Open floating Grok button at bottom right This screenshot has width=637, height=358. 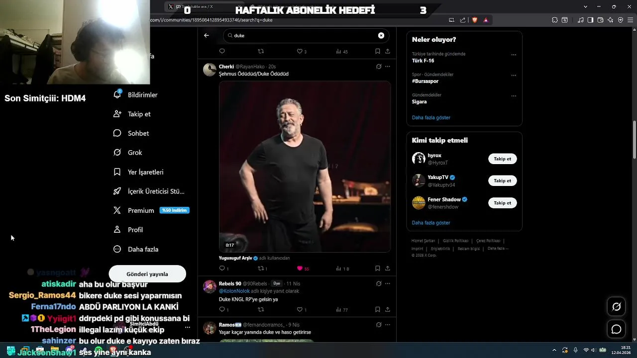[616, 307]
